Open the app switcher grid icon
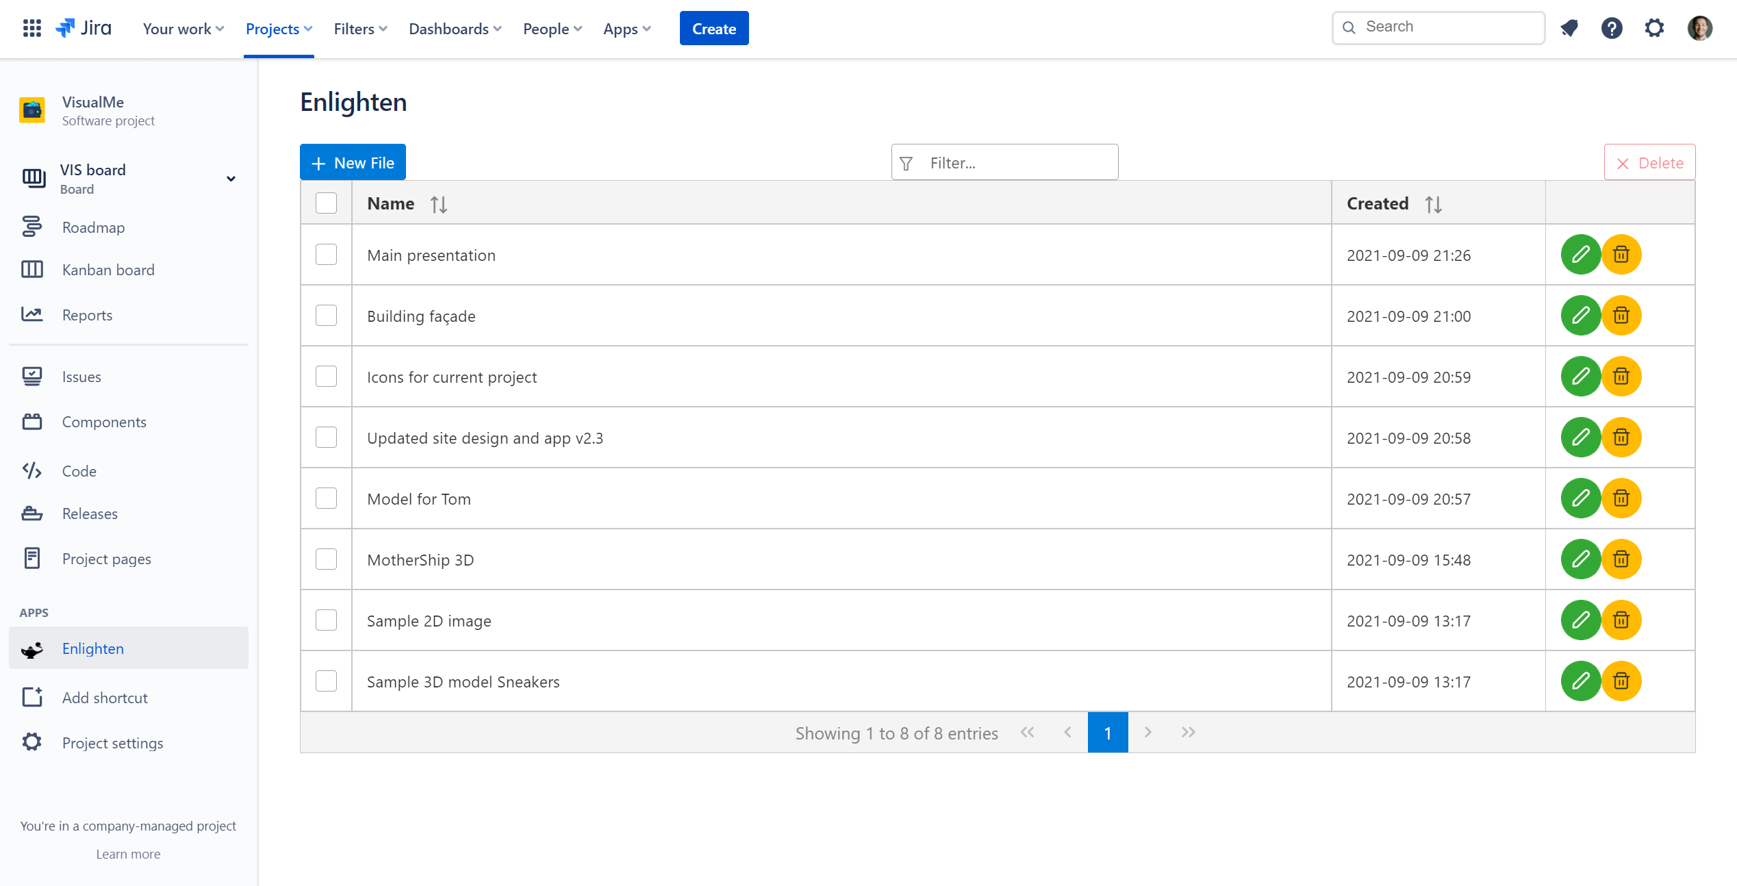The width and height of the screenshot is (1737, 886). [x=31, y=28]
